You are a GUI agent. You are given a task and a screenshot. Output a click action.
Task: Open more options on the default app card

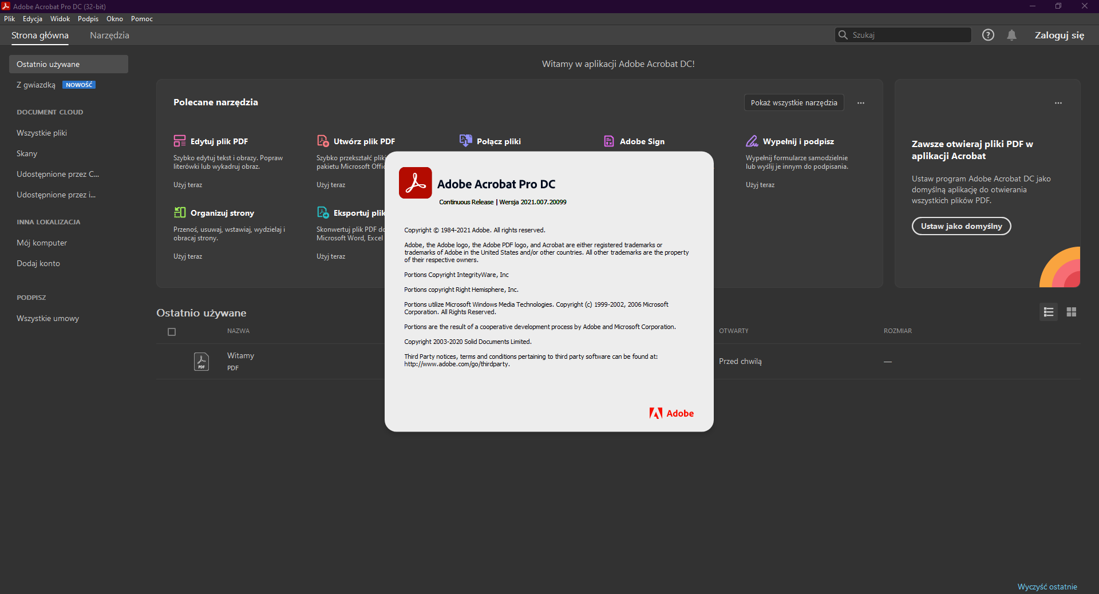tap(1058, 103)
